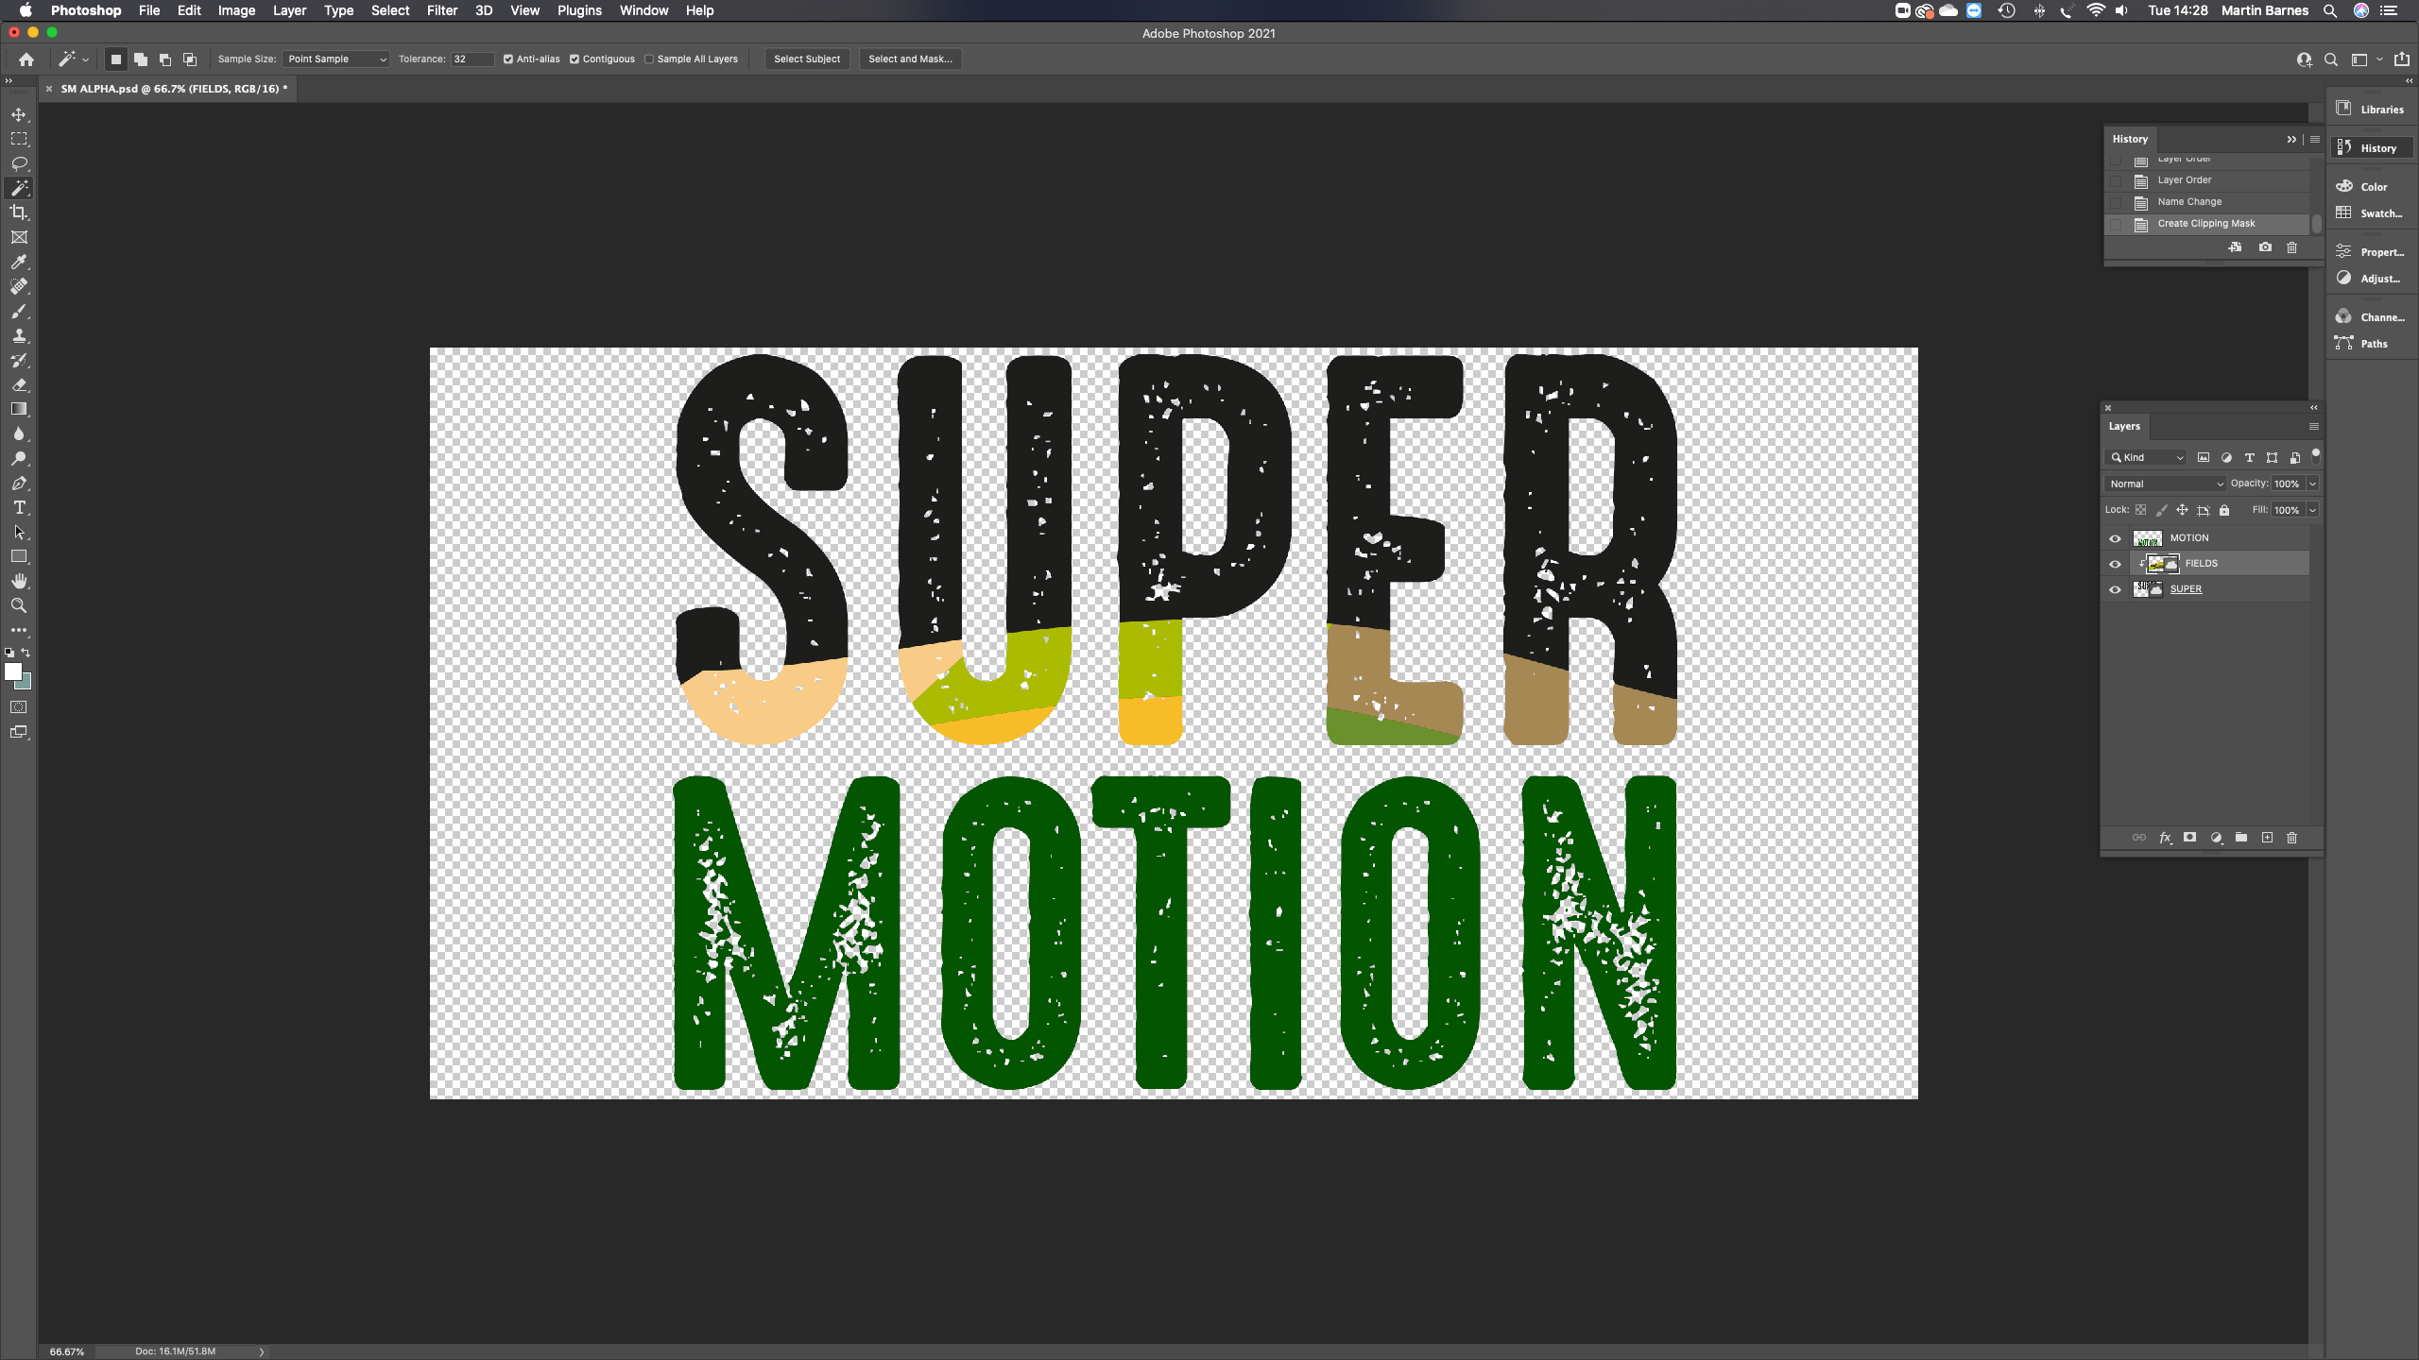This screenshot has height=1360, width=2419.
Task: Select the Lasso tool
Action: (x=19, y=163)
